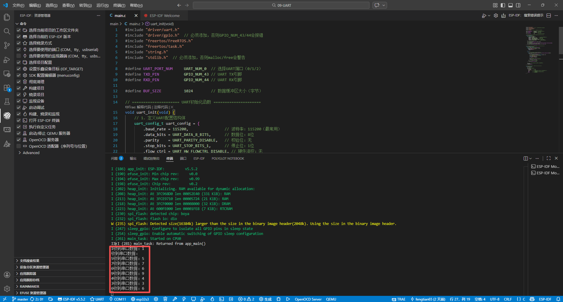Image resolution: width=563 pixels, height=302 pixels.
Task: Select the first ESP-IDF Mo... terminal entry
Action: pyautogui.click(x=545, y=166)
